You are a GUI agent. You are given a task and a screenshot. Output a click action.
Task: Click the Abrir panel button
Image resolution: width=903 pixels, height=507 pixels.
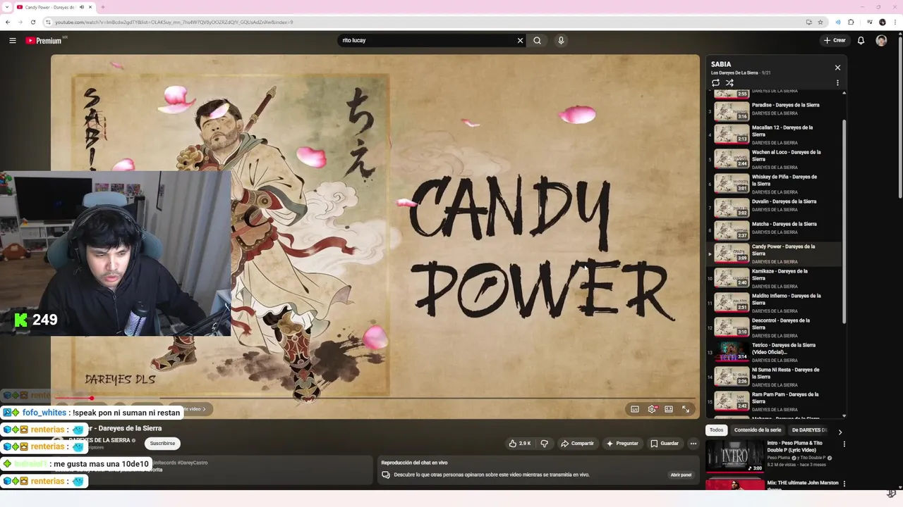pyautogui.click(x=681, y=475)
